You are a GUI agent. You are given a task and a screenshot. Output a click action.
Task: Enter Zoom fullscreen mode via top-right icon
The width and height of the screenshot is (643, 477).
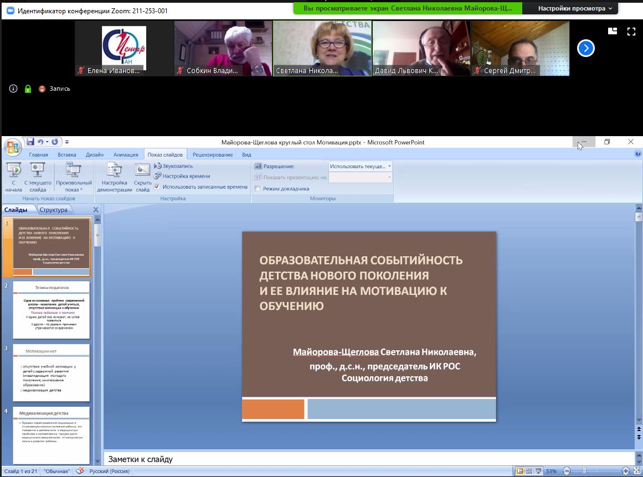point(631,32)
